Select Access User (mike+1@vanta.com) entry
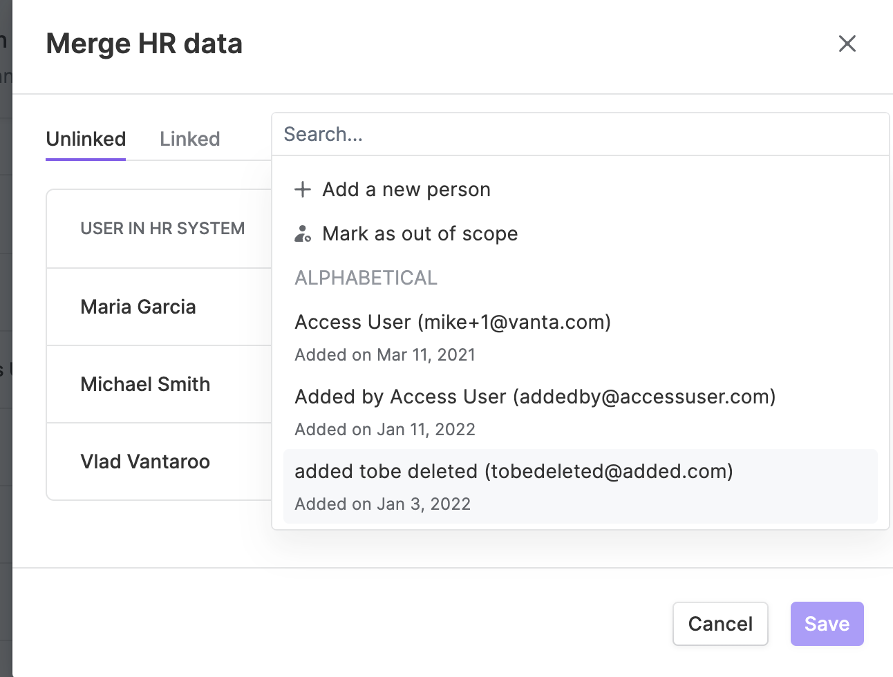 (x=580, y=337)
